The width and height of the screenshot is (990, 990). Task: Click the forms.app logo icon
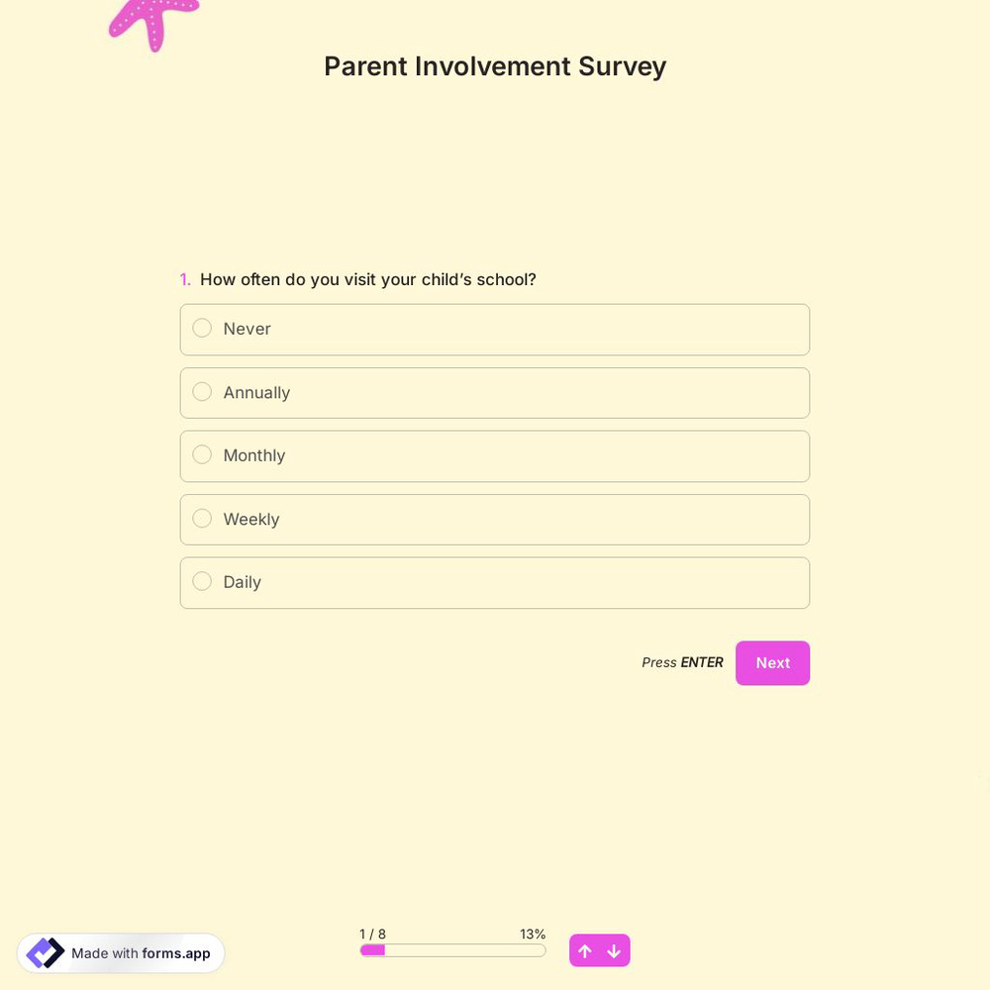tap(46, 952)
